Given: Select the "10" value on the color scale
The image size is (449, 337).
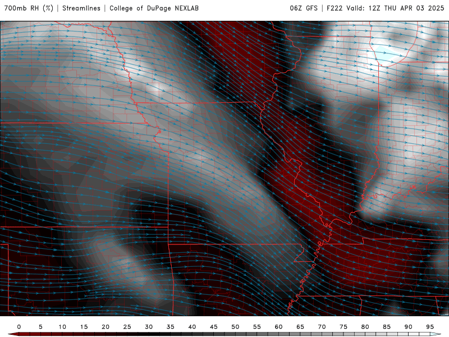Looking at the screenshot, I should 62,327.
